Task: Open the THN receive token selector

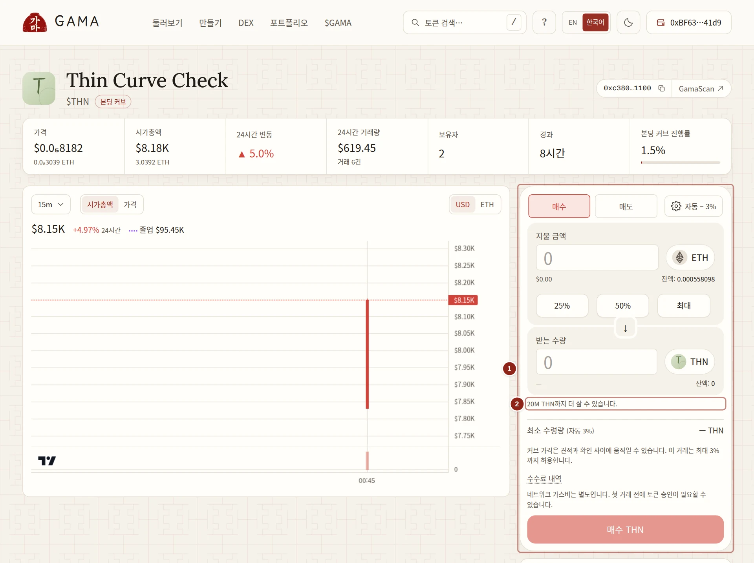Action: tap(690, 362)
